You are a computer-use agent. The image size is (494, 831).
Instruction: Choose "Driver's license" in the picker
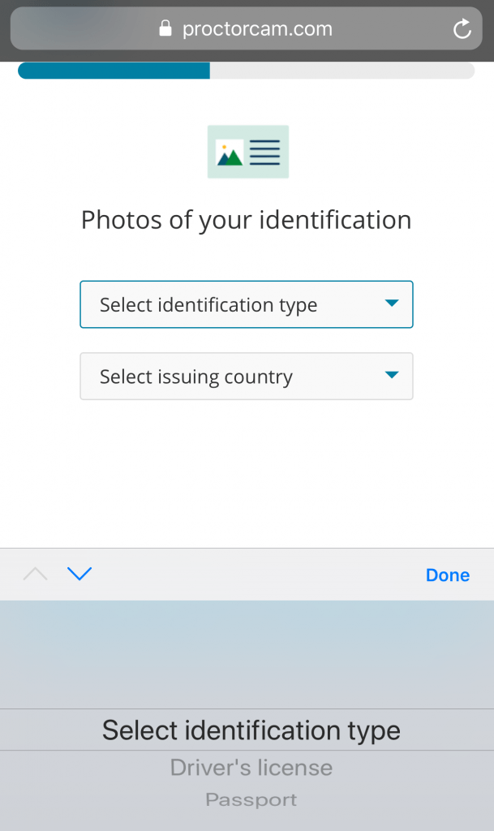click(x=251, y=768)
